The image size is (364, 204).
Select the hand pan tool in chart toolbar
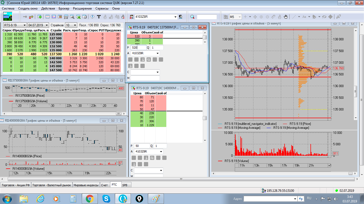click(x=286, y=17)
